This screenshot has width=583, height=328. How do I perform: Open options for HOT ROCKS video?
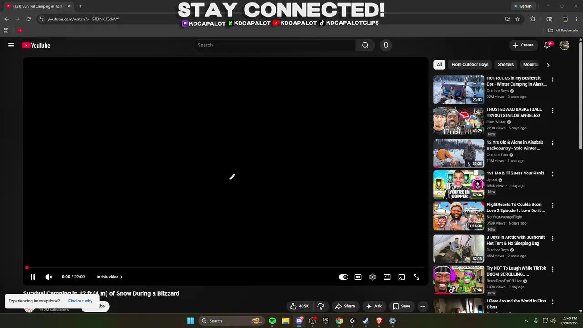(x=553, y=79)
